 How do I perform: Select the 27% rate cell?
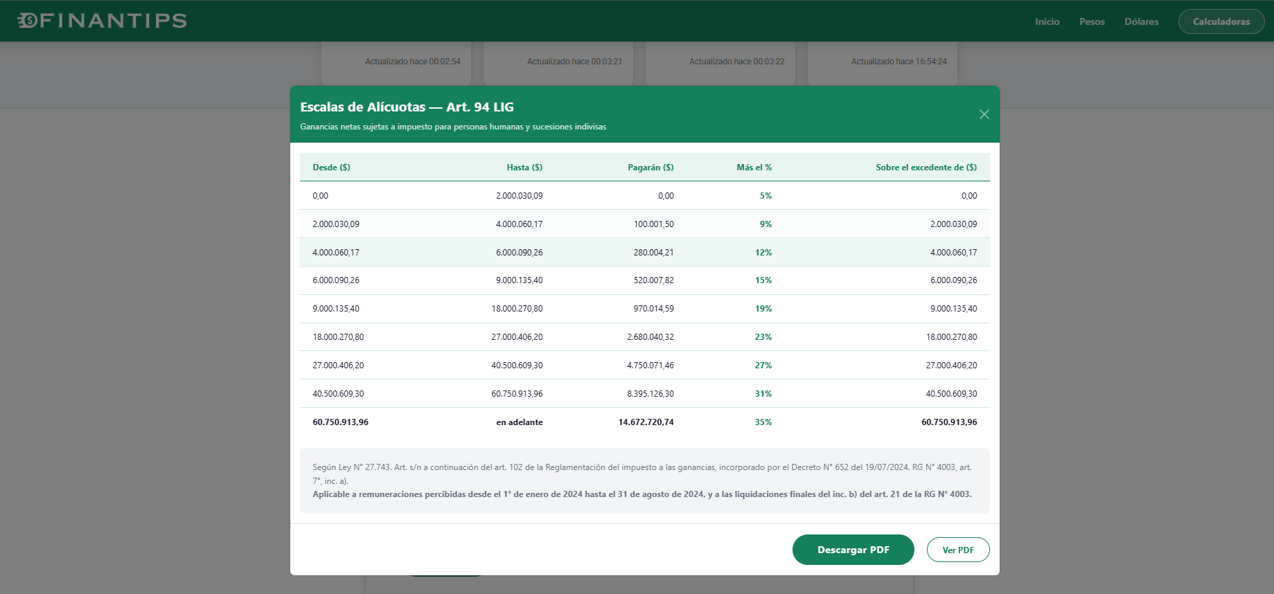coord(763,366)
